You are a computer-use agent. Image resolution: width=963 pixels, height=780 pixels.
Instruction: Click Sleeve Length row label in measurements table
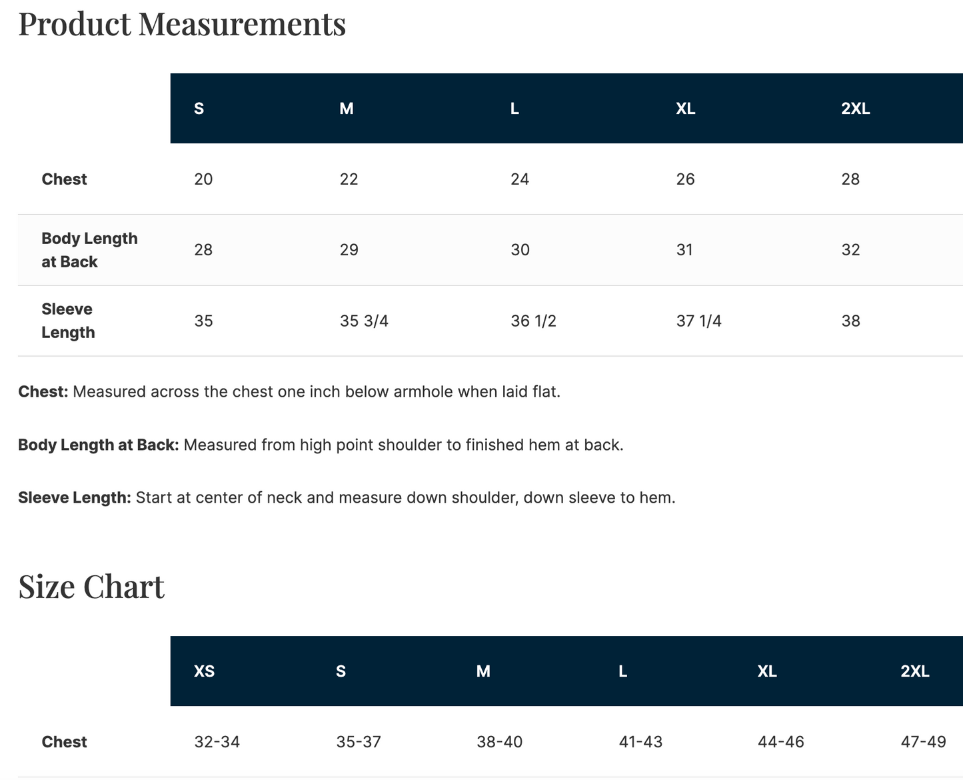(68, 321)
